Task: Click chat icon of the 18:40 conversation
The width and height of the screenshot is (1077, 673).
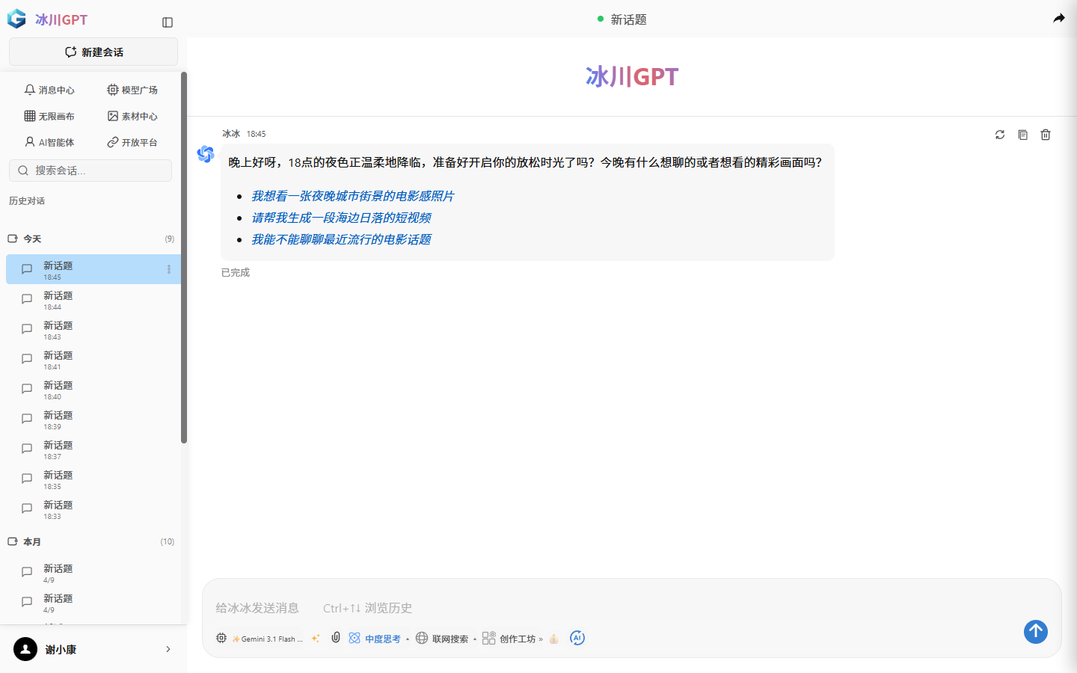Action: (27, 389)
